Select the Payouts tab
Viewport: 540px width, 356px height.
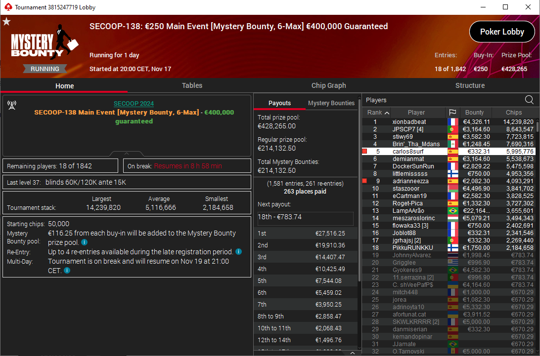point(279,103)
